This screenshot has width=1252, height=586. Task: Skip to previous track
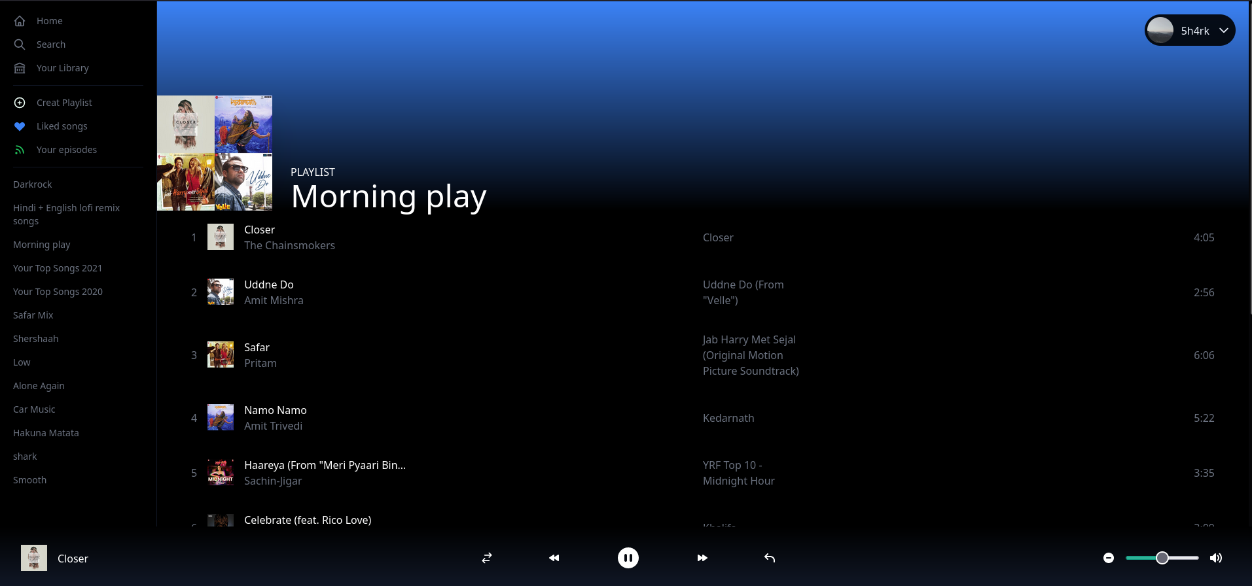click(554, 558)
